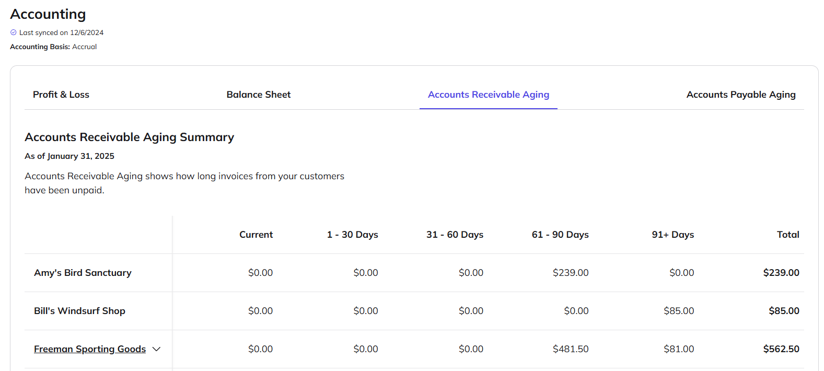Click the 61 - 90 Days header
824x371 pixels.
pyautogui.click(x=560, y=235)
